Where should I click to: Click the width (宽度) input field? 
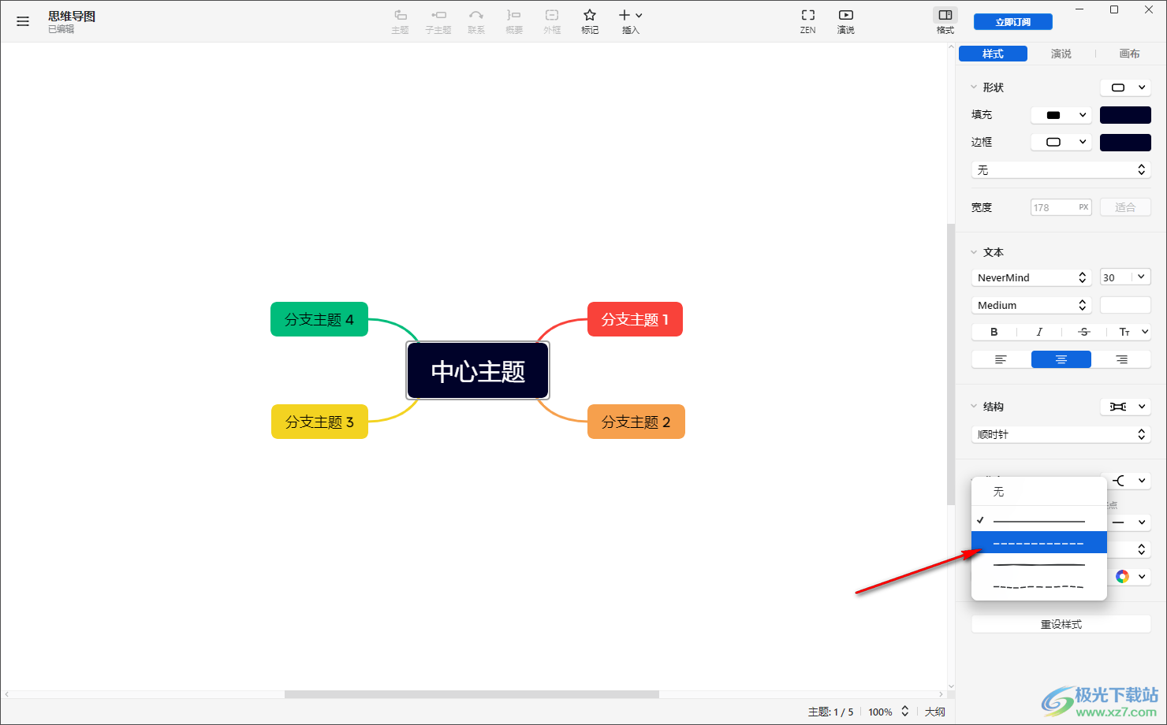(1061, 207)
